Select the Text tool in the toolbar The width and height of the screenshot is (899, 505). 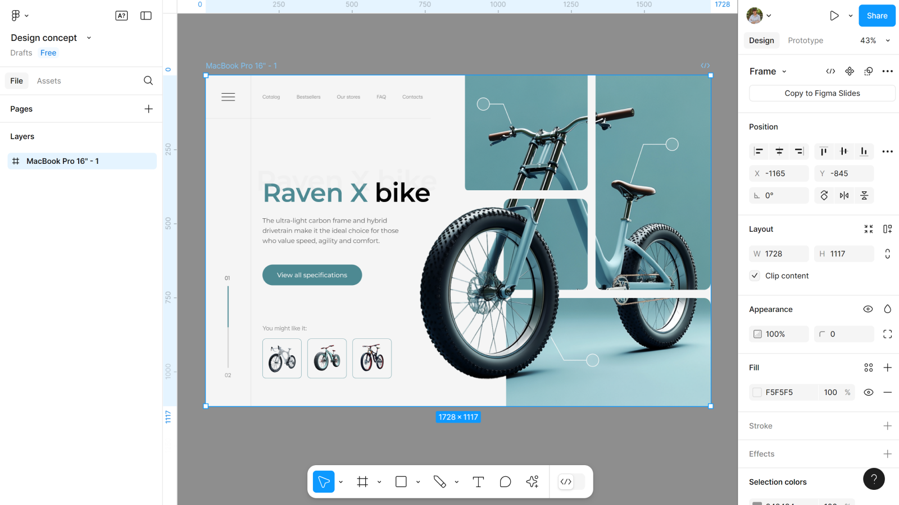[x=478, y=482]
